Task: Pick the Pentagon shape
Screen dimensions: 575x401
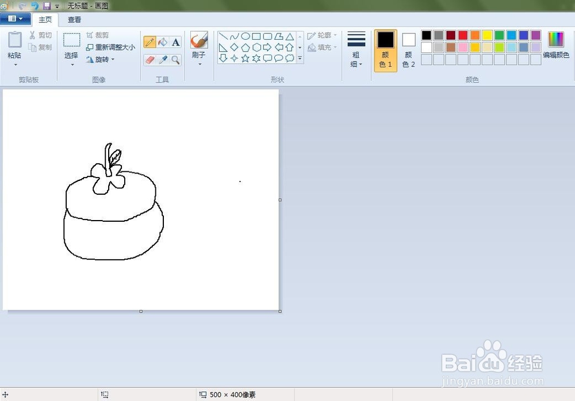Action: [x=246, y=47]
